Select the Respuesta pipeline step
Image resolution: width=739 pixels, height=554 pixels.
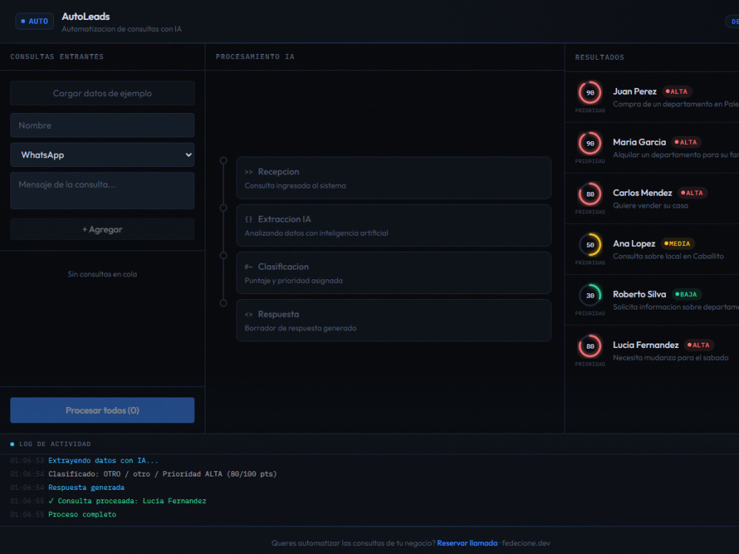pos(394,321)
